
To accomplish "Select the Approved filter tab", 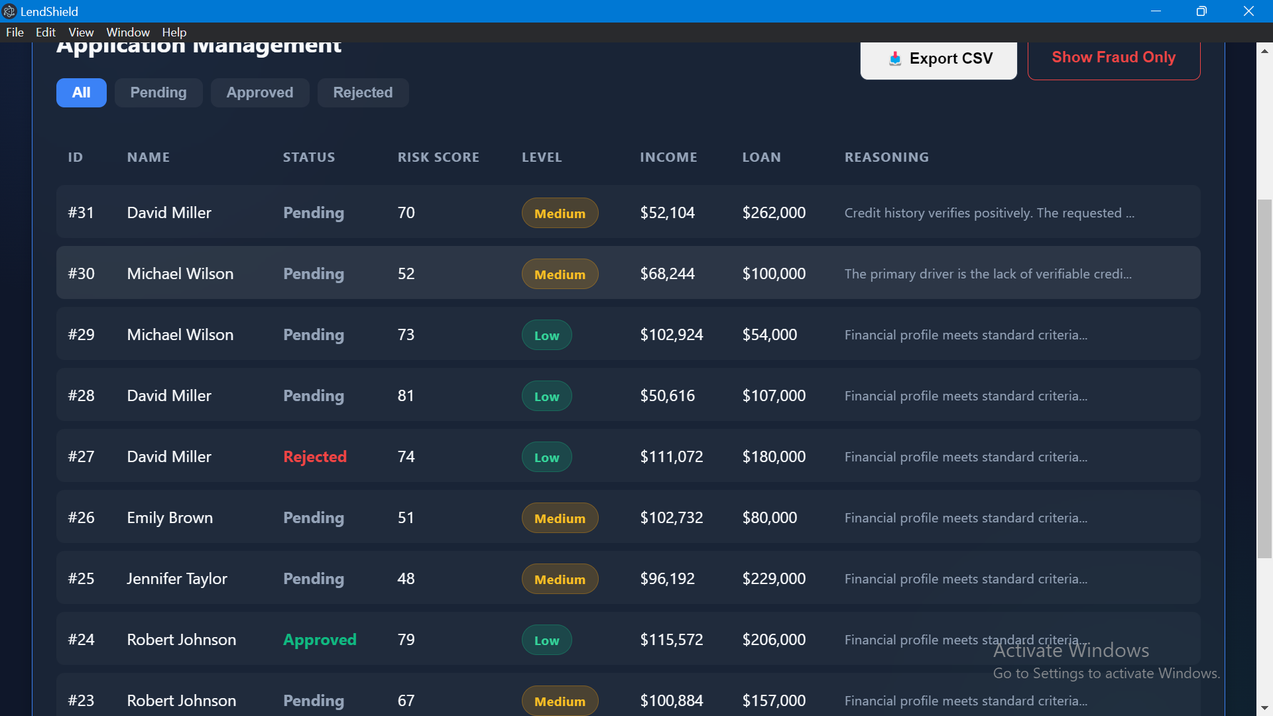I will 260,93.
